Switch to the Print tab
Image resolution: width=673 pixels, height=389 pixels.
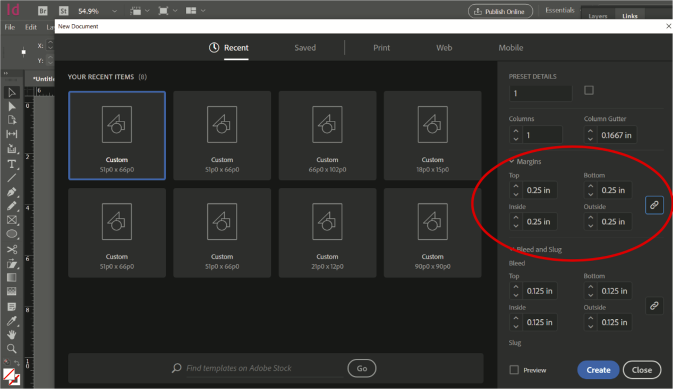381,48
